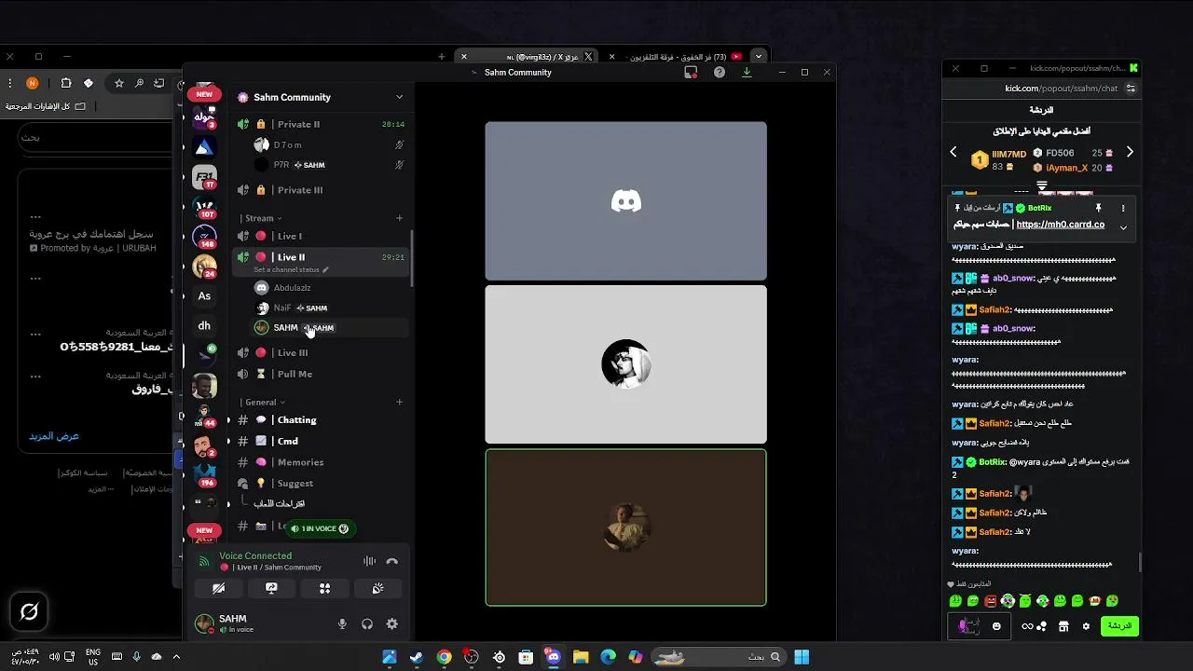
Task: Insert the red angry emote in Kick
Action: tap(991, 601)
